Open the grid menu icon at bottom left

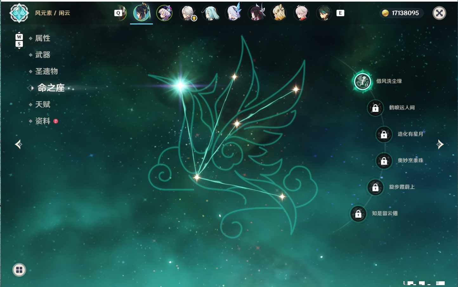pyautogui.click(x=19, y=270)
